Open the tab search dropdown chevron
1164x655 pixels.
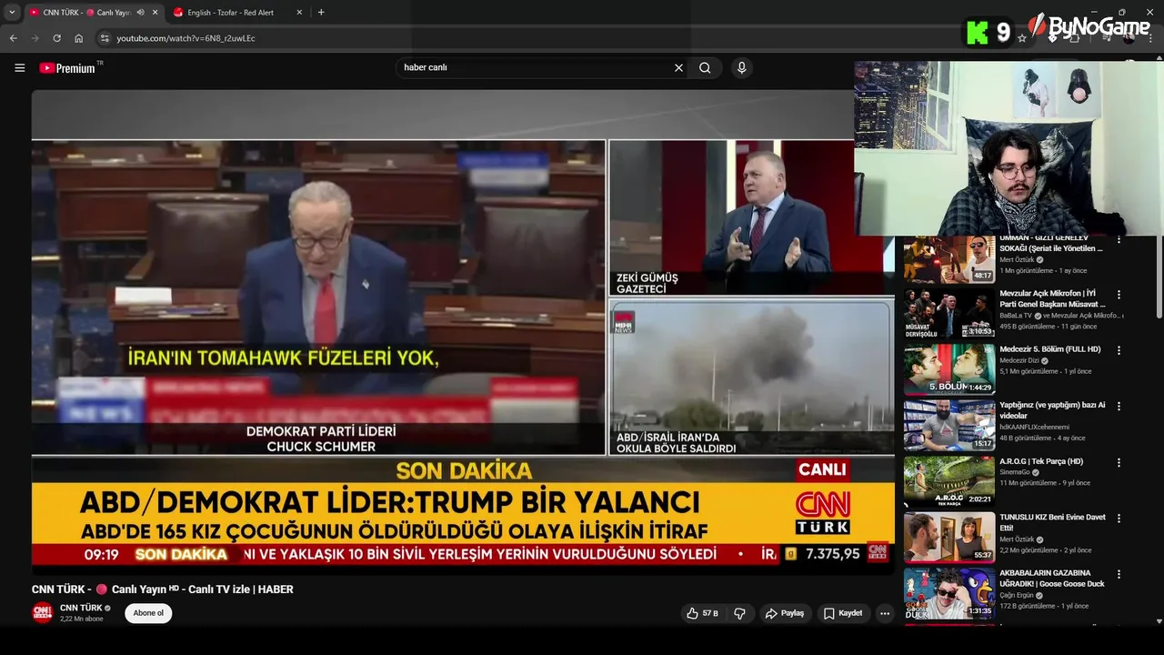pyautogui.click(x=12, y=12)
